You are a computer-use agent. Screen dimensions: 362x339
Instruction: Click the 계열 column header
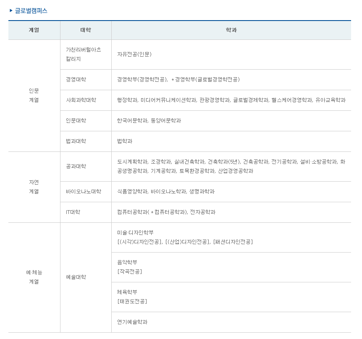[x=34, y=30]
